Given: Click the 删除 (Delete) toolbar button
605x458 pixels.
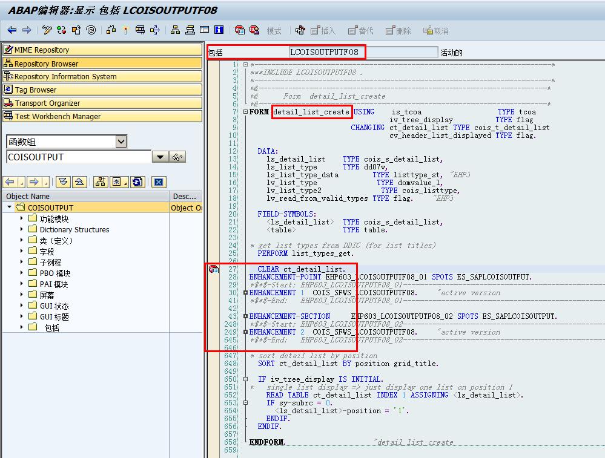Looking at the screenshot, I should tap(398, 30).
